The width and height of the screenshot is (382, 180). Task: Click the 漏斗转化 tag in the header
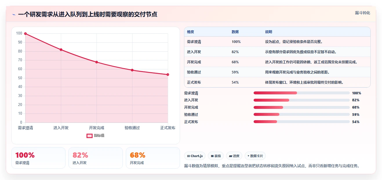point(363,13)
